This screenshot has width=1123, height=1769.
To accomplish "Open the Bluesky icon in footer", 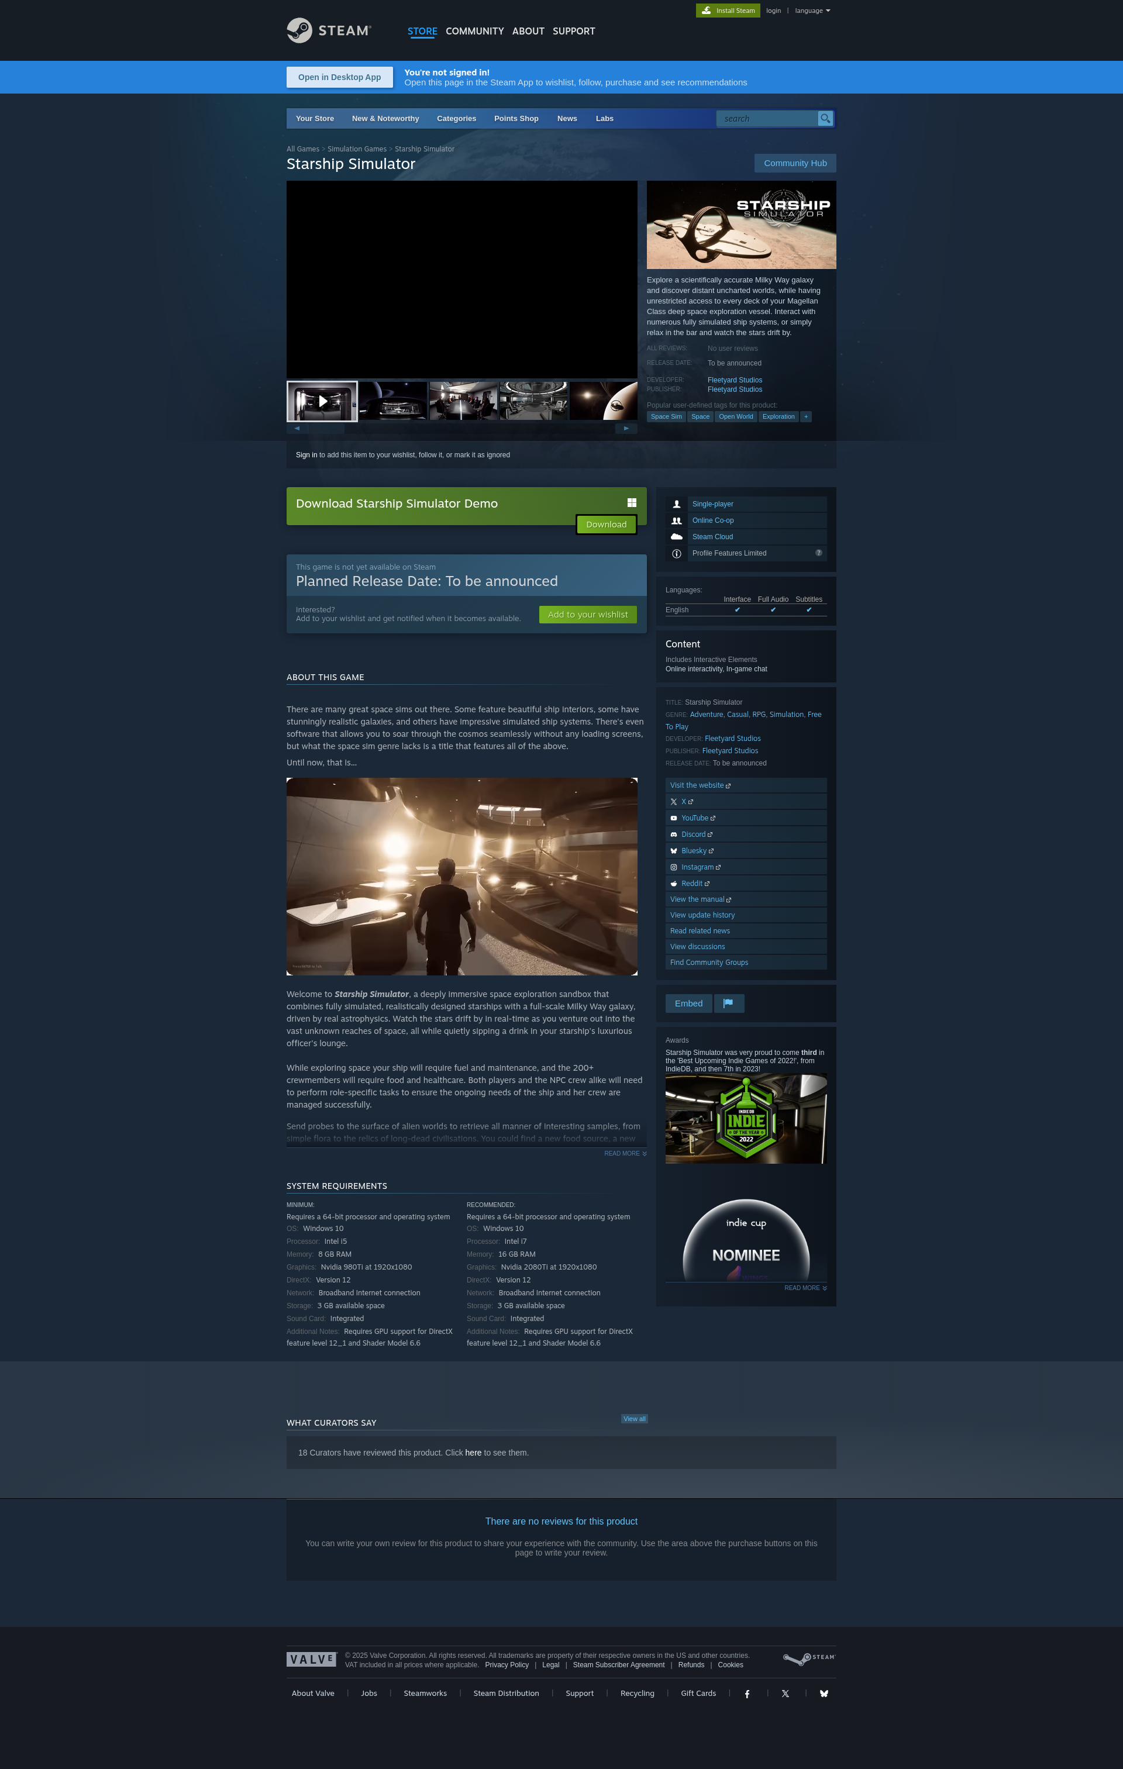I will point(824,1694).
